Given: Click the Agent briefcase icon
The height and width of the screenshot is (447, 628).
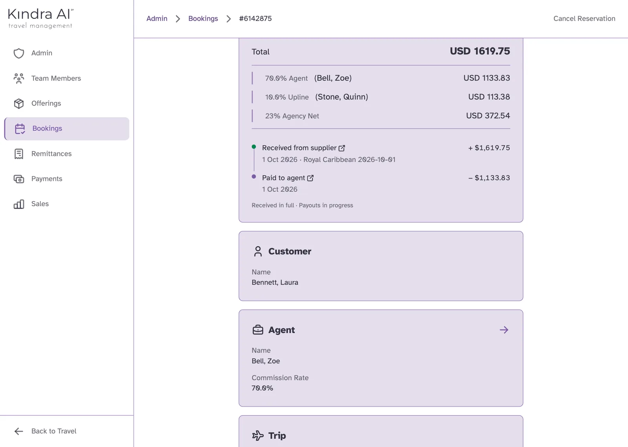Looking at the screenshot, I should (258, 330).
